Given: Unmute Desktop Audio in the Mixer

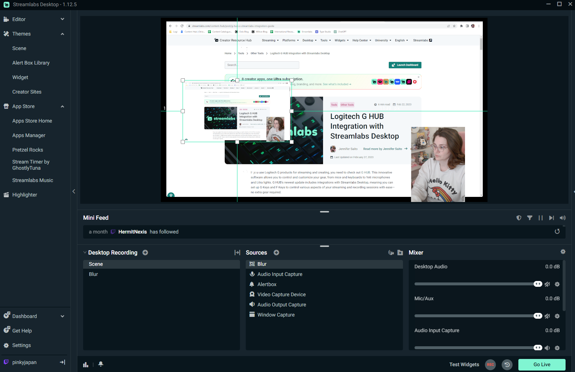Looking at the screenshot, I should (547, 284).
